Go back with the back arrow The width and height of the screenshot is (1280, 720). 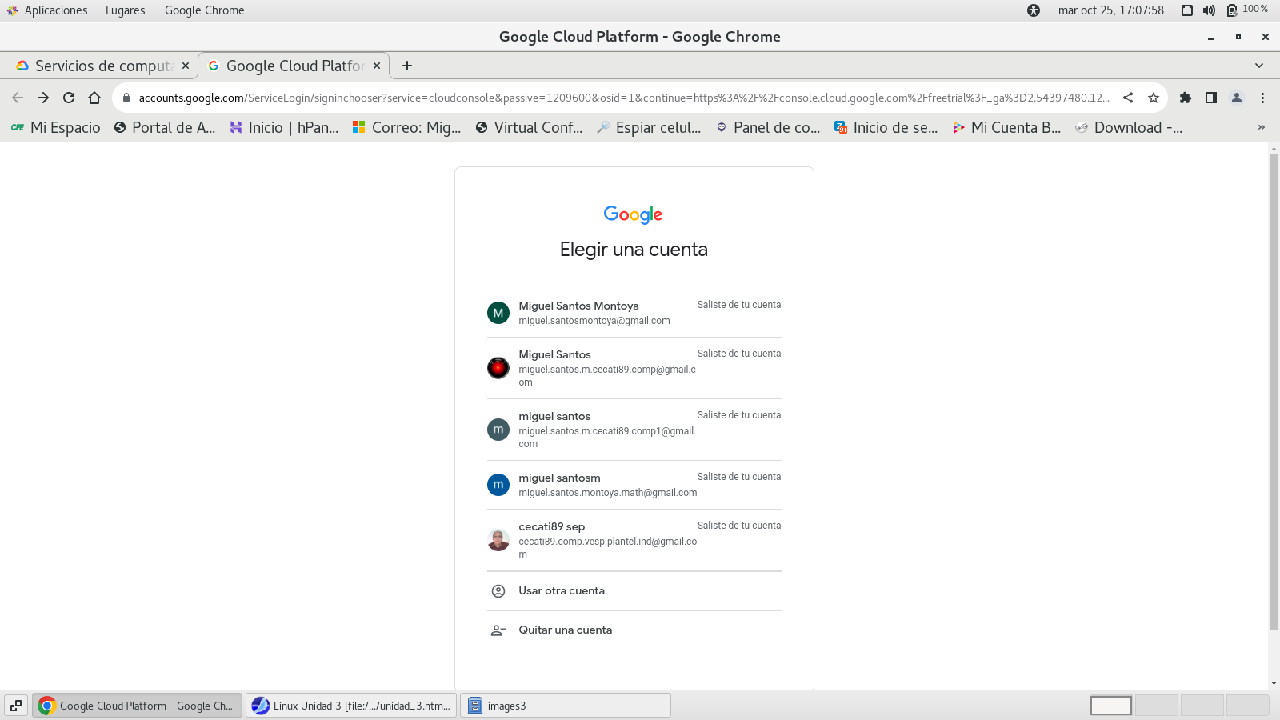click(x=18, y=98)
